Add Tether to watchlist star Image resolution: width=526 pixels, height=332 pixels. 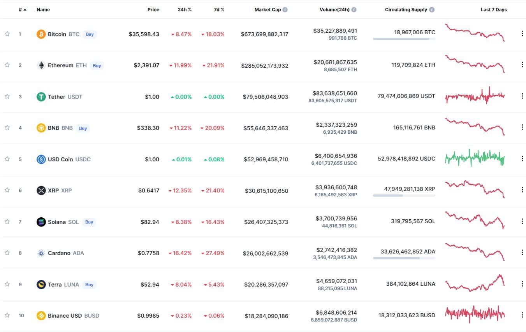coord(7,96)
